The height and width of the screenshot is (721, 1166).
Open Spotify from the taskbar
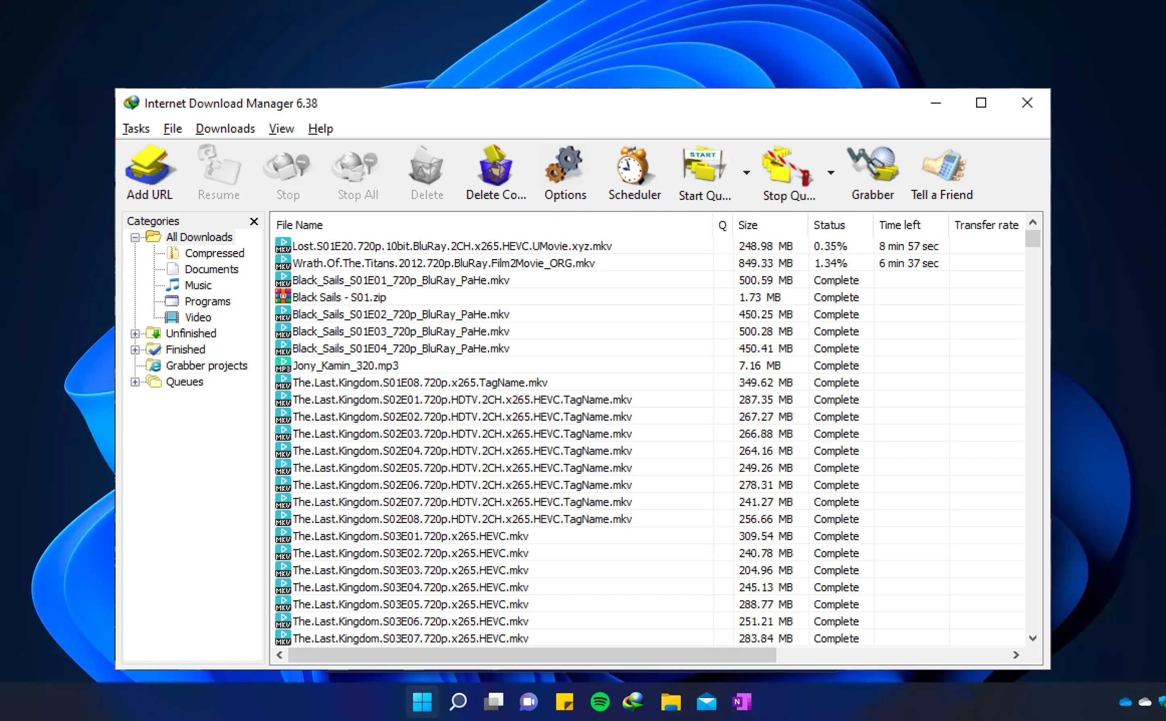click(600, 701)
